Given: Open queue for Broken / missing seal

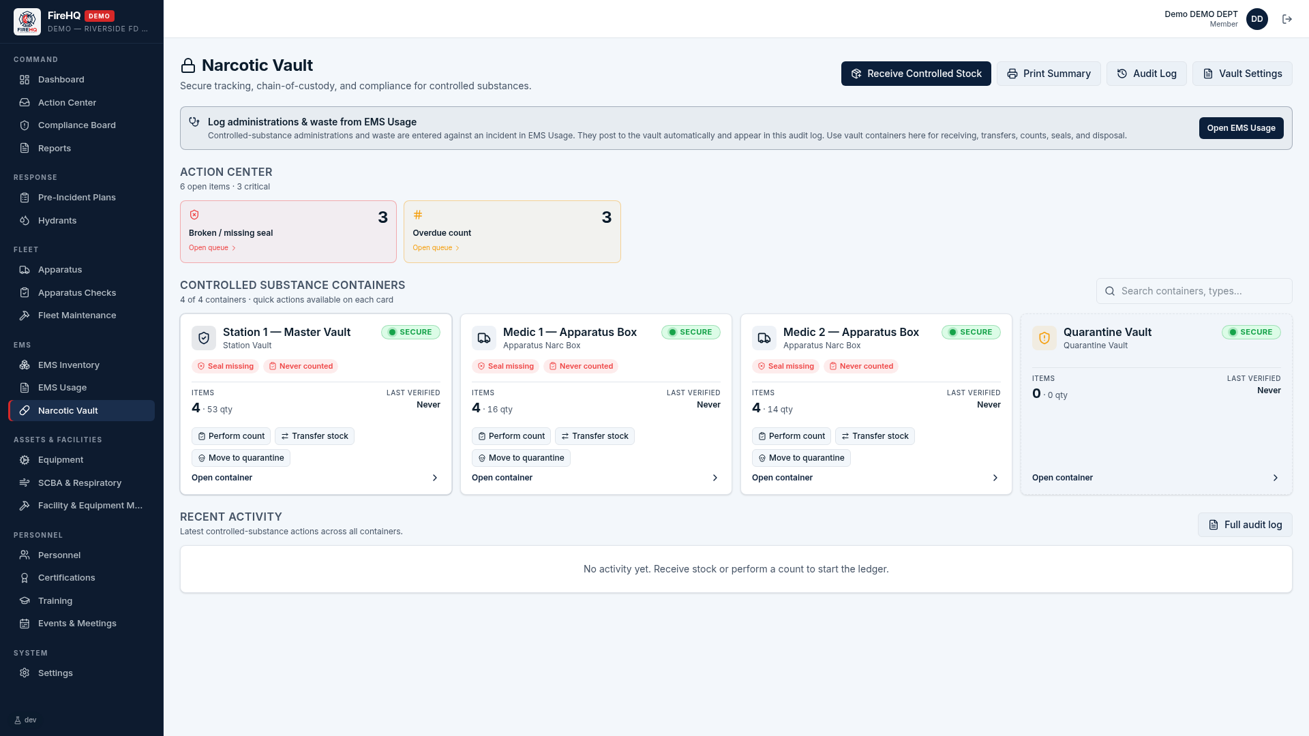Looking at the screenshot, I should coord(212,248).
